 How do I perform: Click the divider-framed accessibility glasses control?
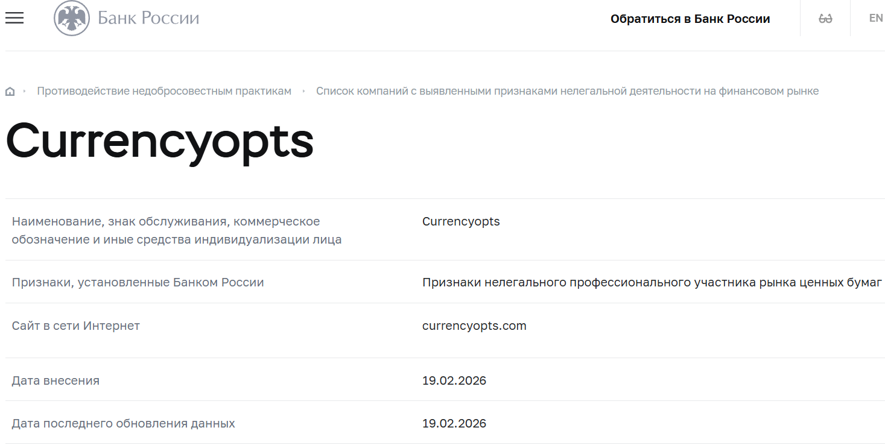[x=824, y=17]
